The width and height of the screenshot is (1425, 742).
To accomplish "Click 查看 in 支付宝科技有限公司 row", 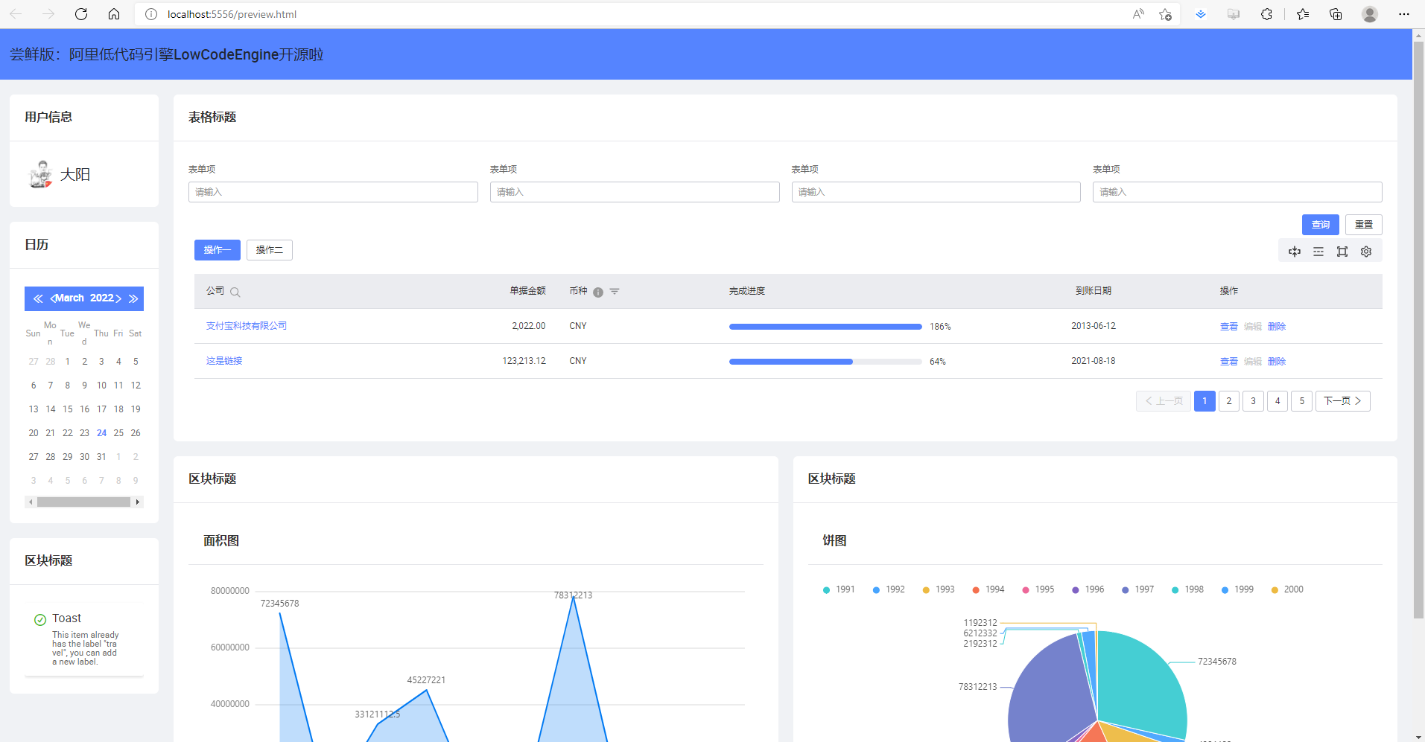I will click(1229, 327).
